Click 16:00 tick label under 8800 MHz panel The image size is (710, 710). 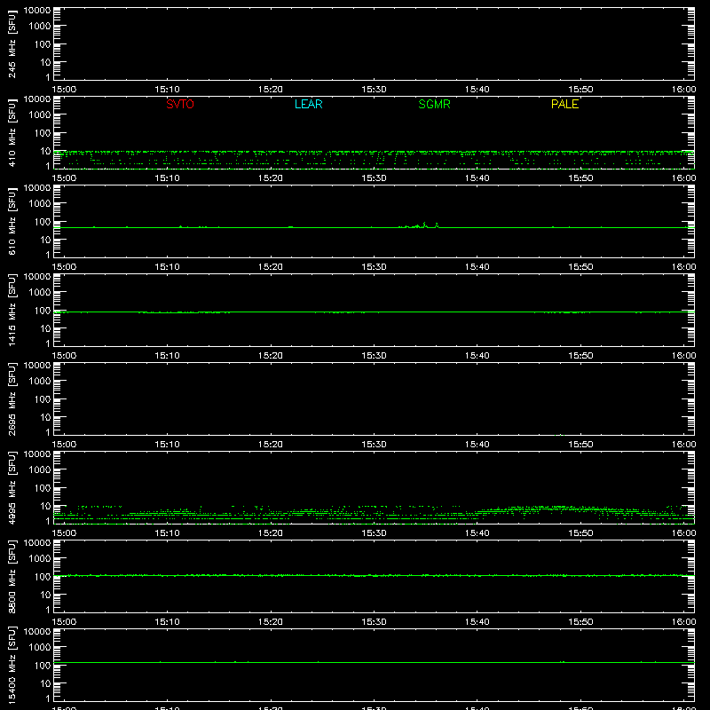tap(683, 622)
